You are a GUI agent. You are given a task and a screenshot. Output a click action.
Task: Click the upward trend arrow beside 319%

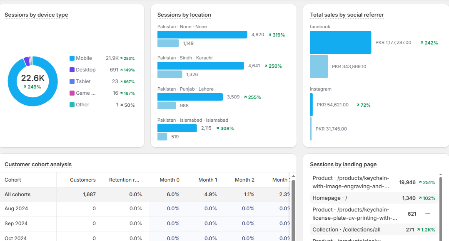(x=270, y=35)
